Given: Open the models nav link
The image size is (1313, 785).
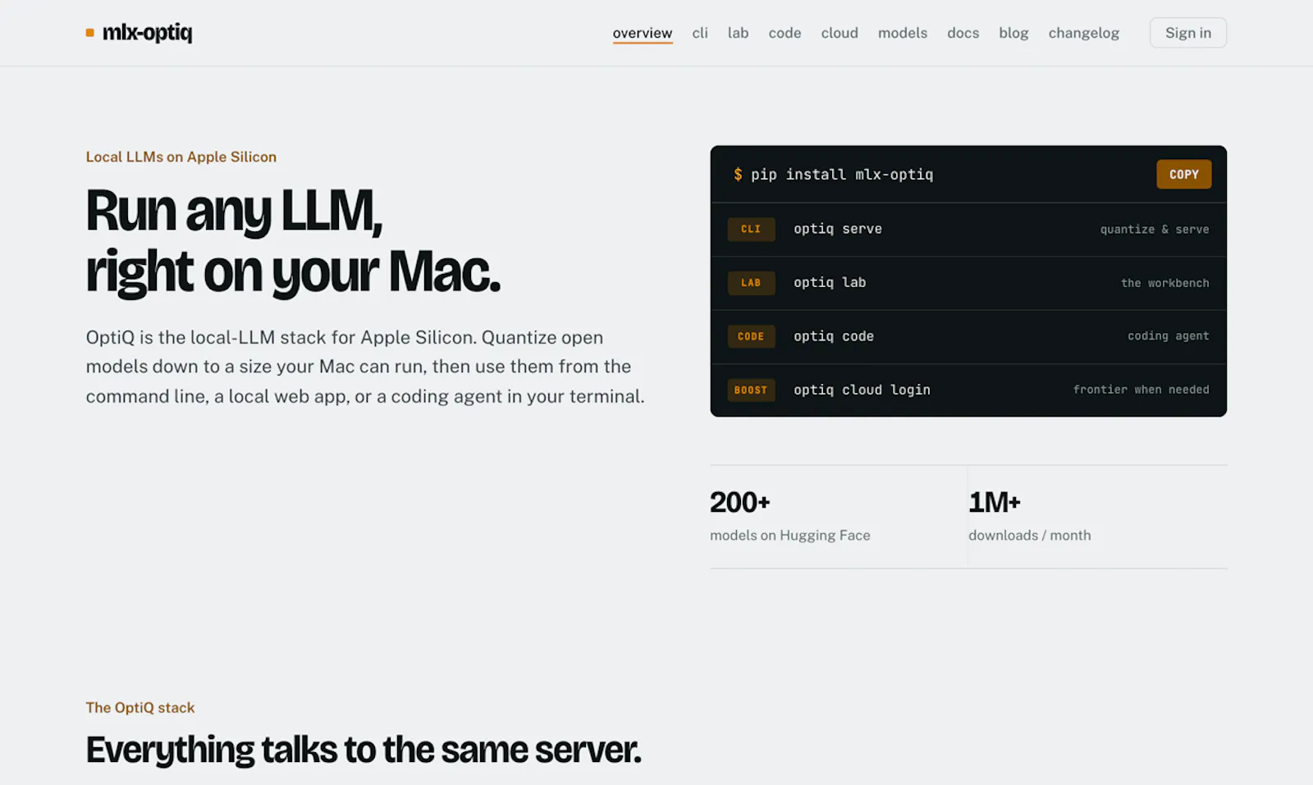Looking at the screenshot, I should tap(903, 33).
